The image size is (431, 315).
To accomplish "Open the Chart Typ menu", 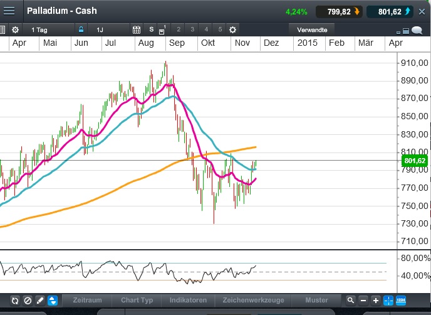I will pos(137,301).
